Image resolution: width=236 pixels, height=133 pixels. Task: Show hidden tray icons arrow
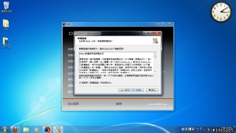click(204, 130)
